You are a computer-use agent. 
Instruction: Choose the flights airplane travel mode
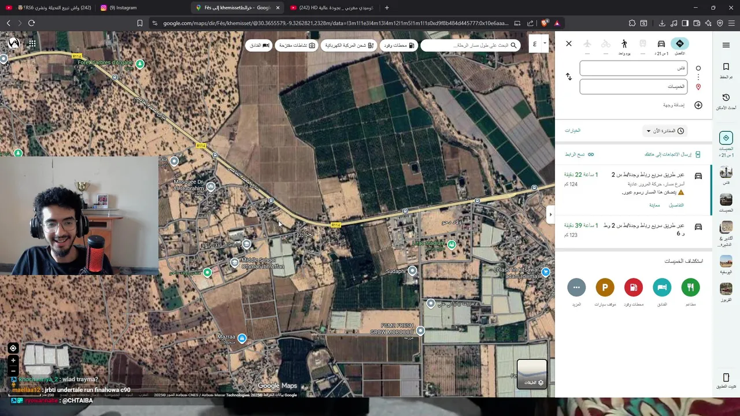(x=587, y=43)
